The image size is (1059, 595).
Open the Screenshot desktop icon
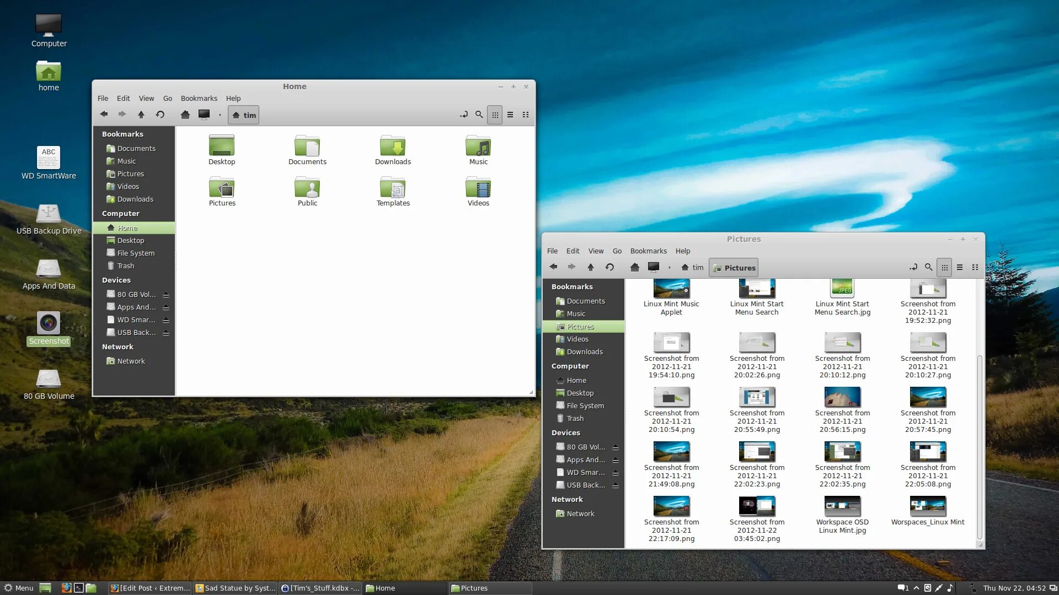pos(49,323)
